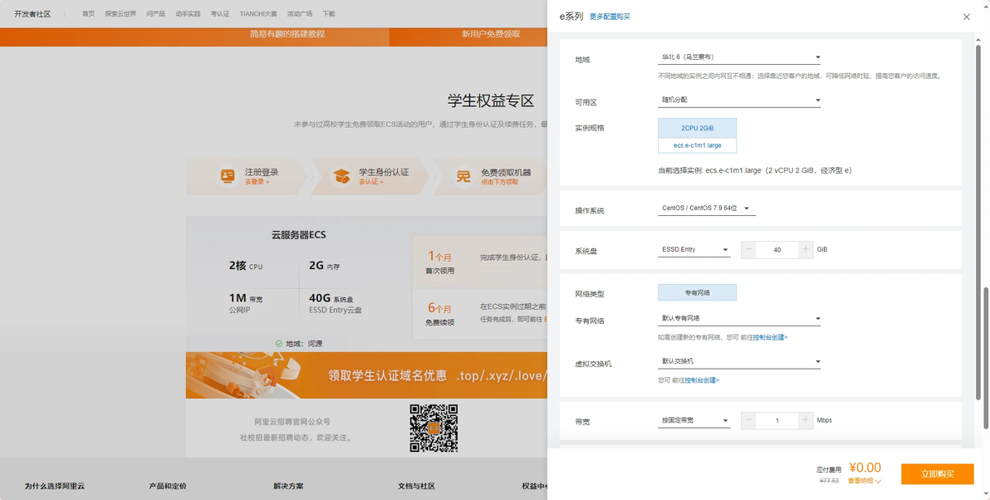Open the 问产品 nav item
This screenshot has height=500, width=990.
tap(156, 14)
